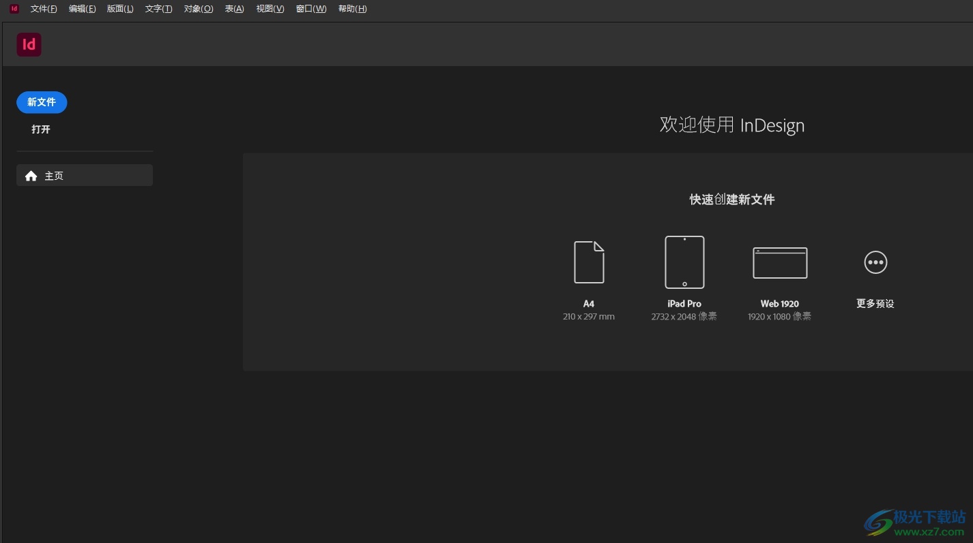Click the 欢迎使用 InDesign heading

click(x=732, y=125)
